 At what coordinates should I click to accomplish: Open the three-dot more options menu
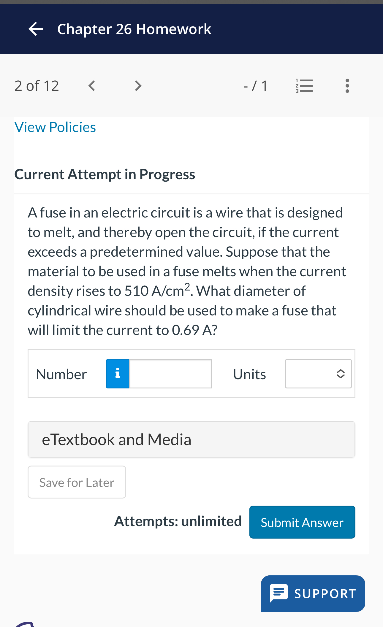(x=347, y=86)
